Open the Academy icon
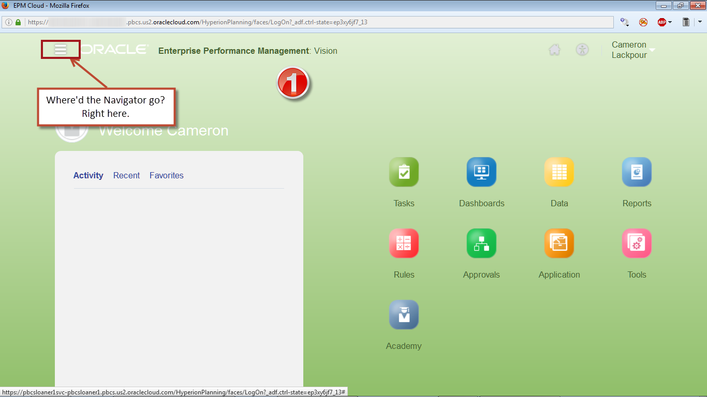 pos(404,315)
